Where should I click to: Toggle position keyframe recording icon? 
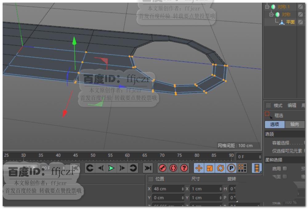(199, 168)
